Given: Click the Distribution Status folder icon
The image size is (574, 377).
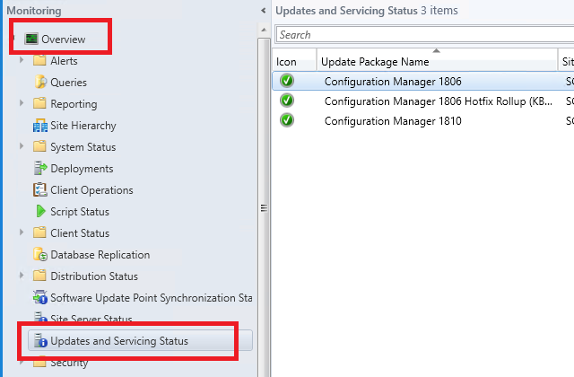Looking at the screenshot, I should coord(39,276).
